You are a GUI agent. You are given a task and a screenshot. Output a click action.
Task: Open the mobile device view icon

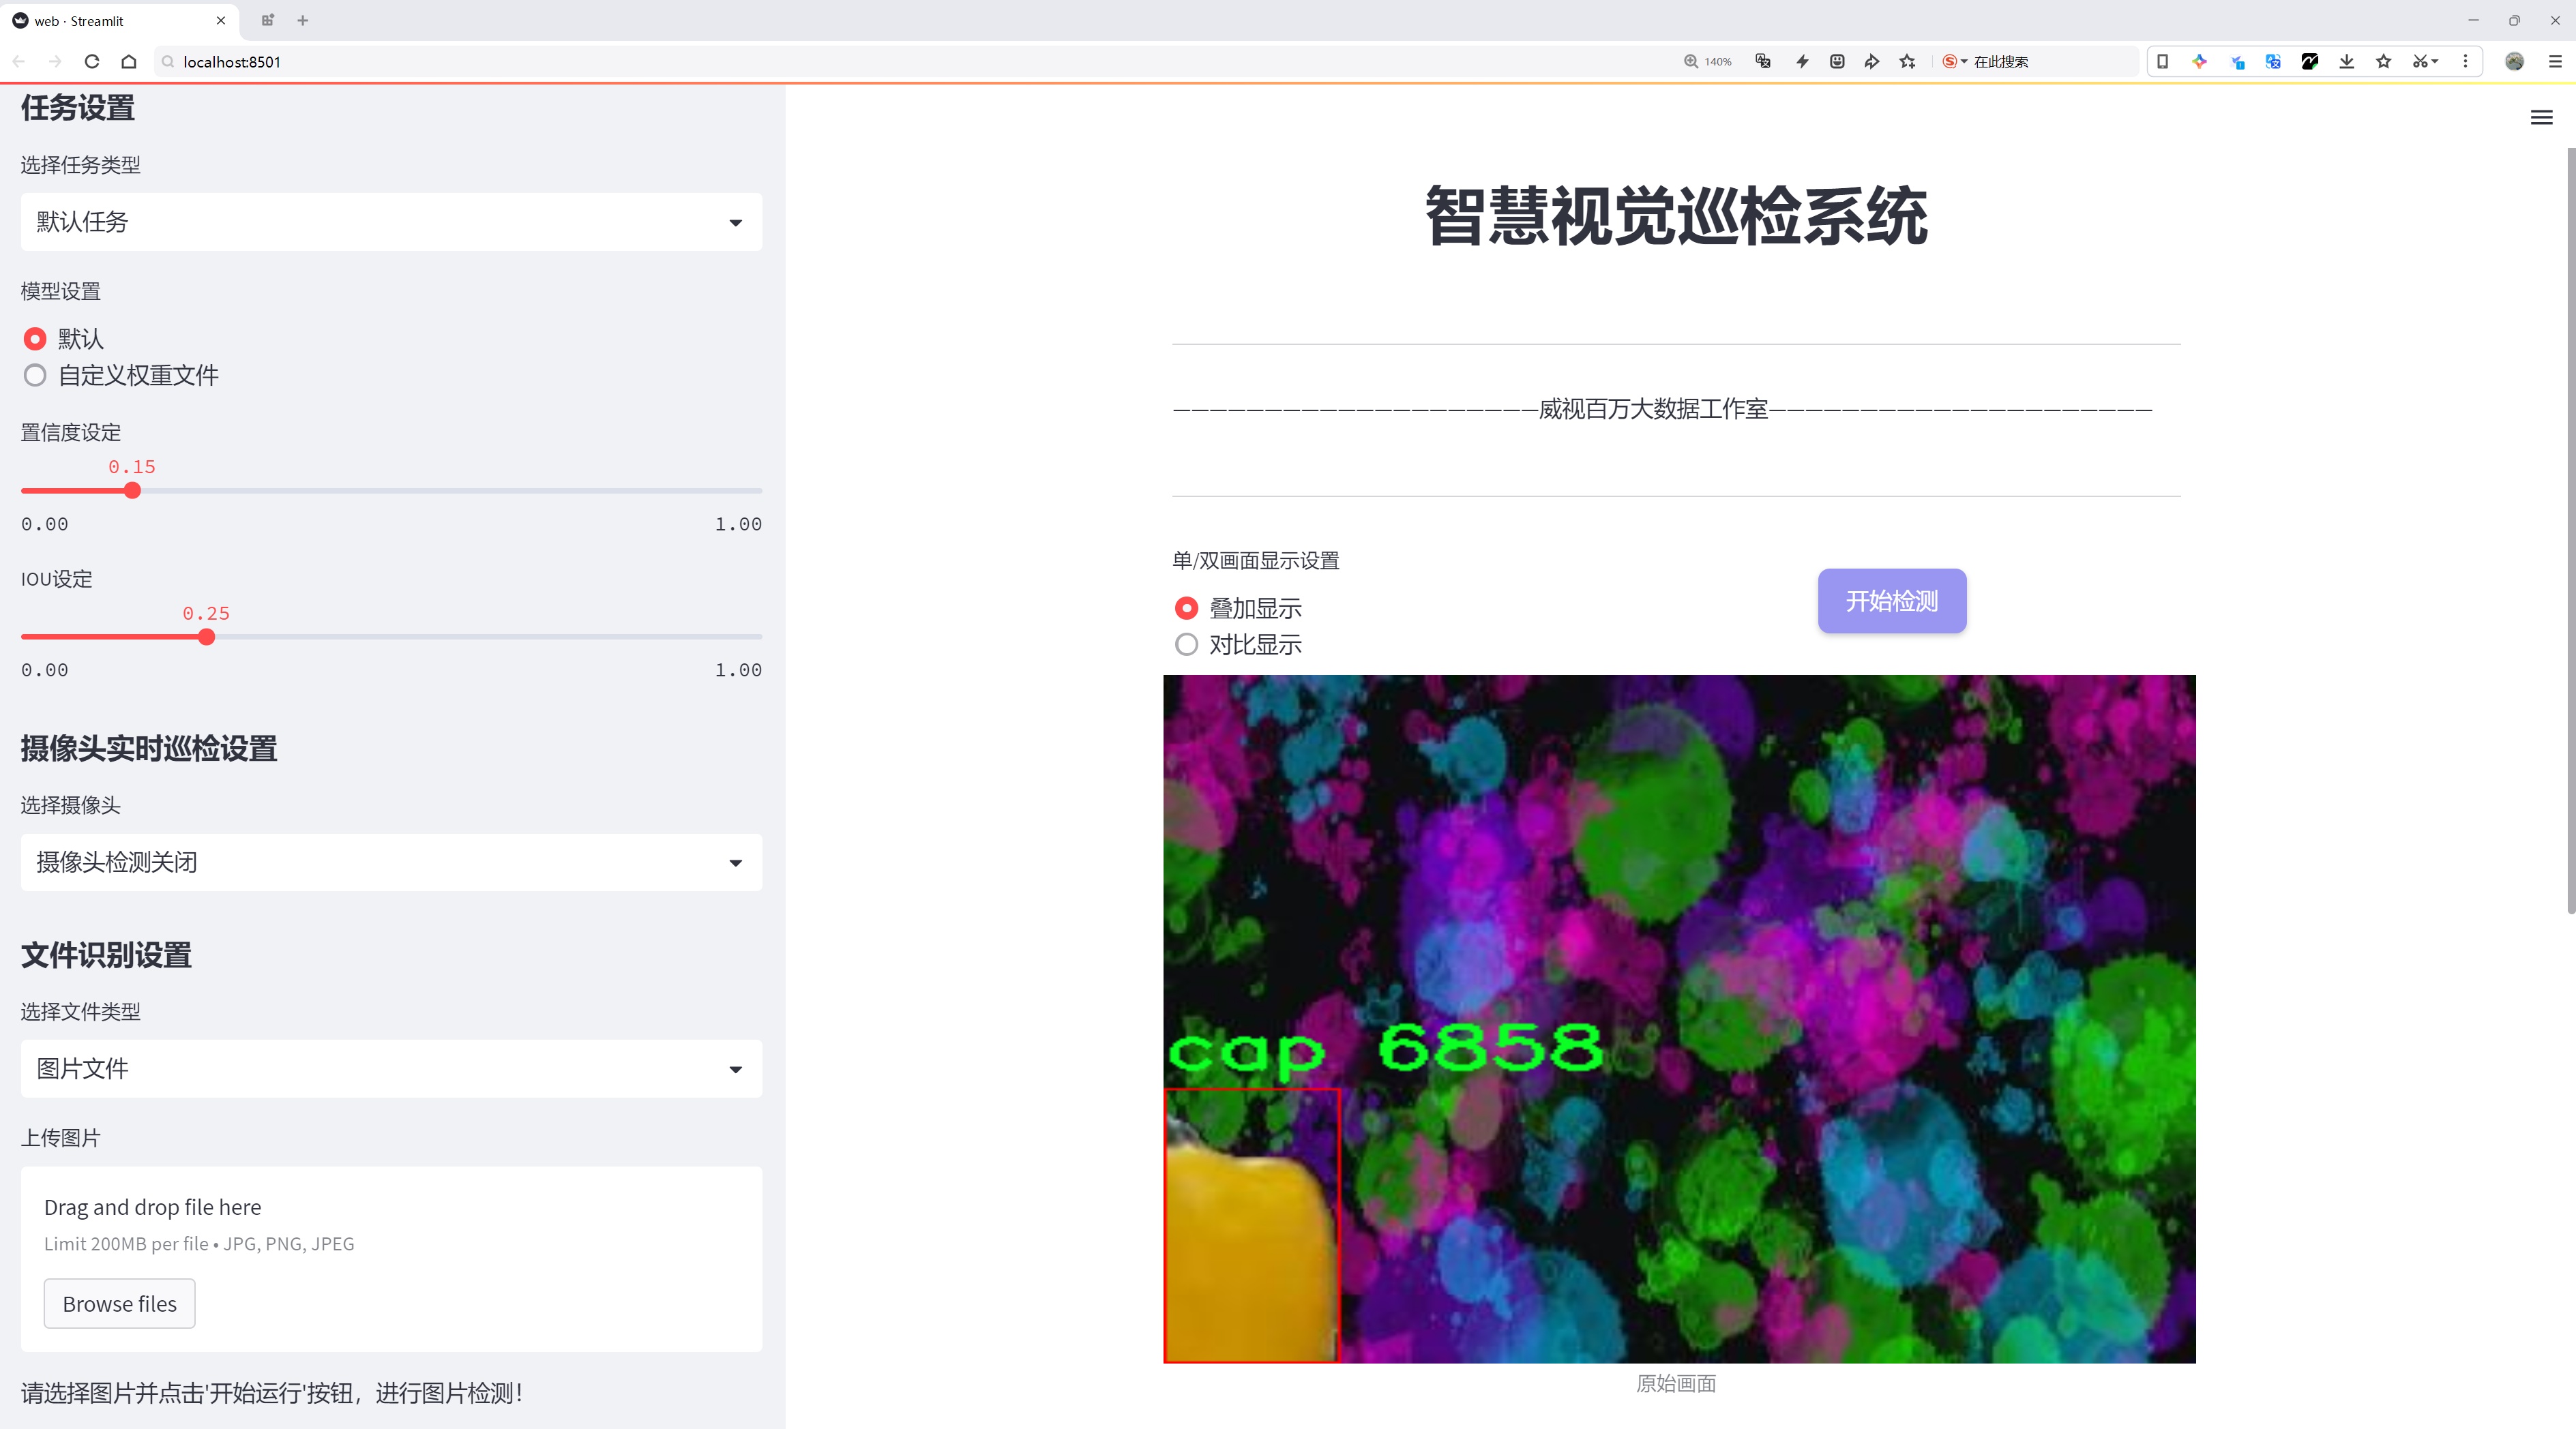(2162, 61)
